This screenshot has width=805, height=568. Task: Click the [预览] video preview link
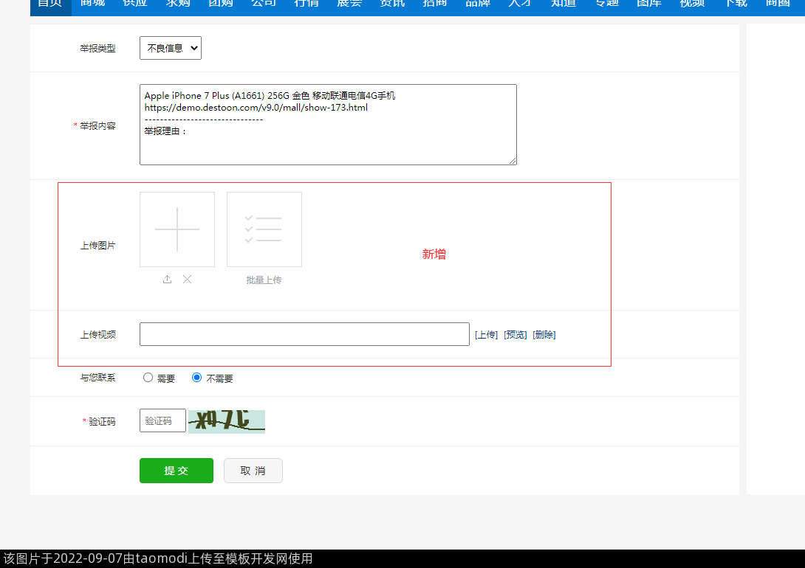point(515,335)
